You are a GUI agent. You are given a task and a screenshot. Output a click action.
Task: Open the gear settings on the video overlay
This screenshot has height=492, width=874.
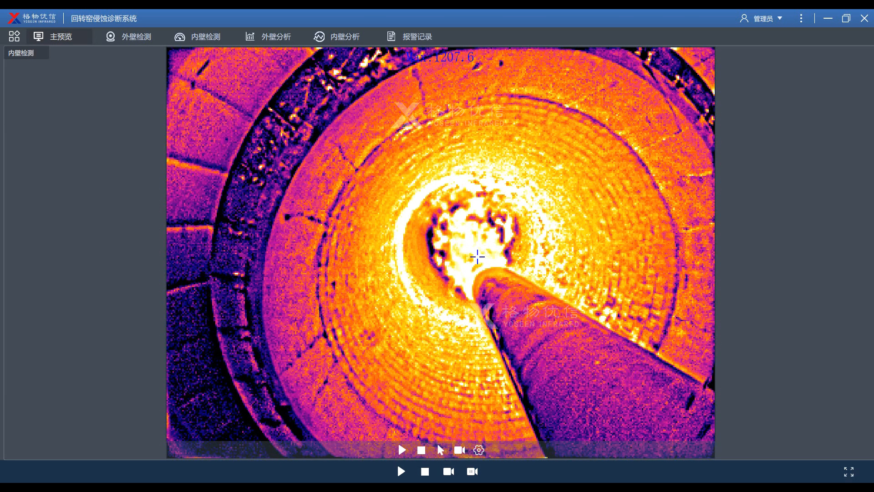pyautogui.click(x=478, y=450)
